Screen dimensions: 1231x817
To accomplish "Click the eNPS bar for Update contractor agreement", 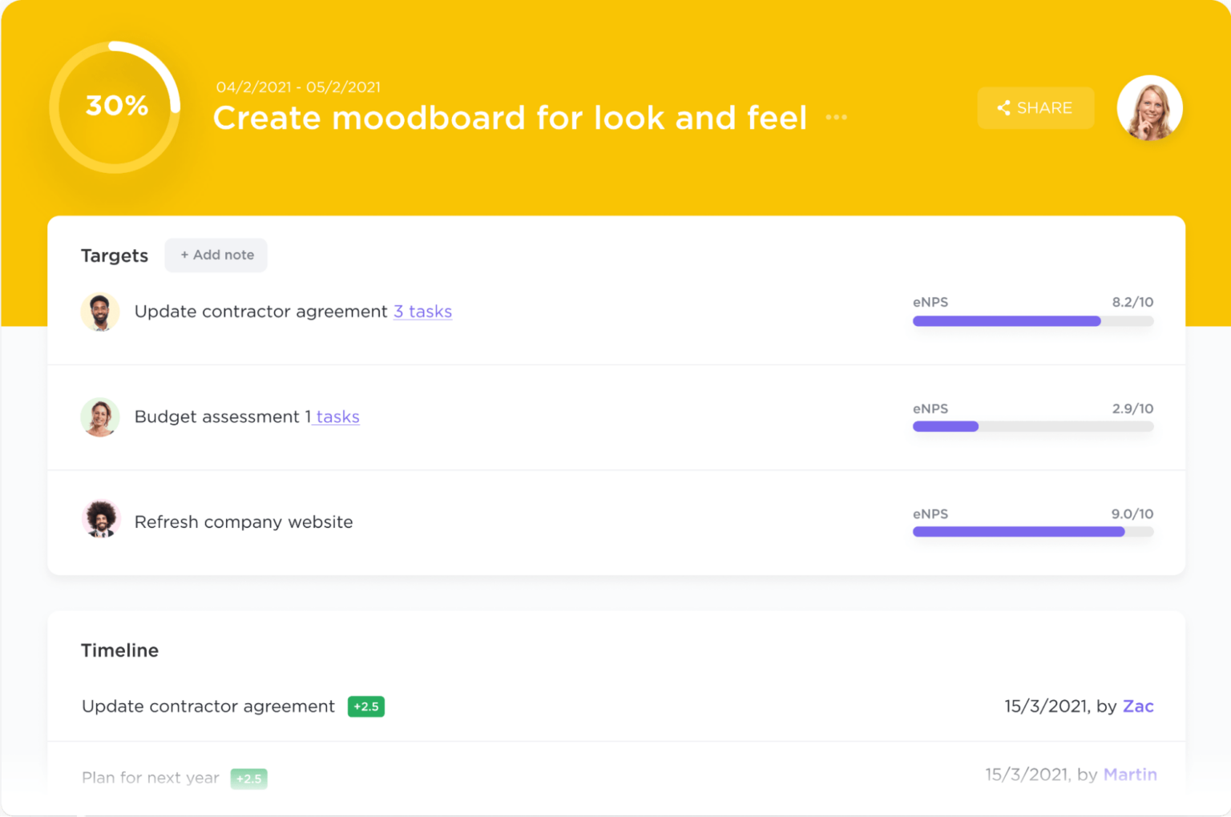I will point(1033,321).
